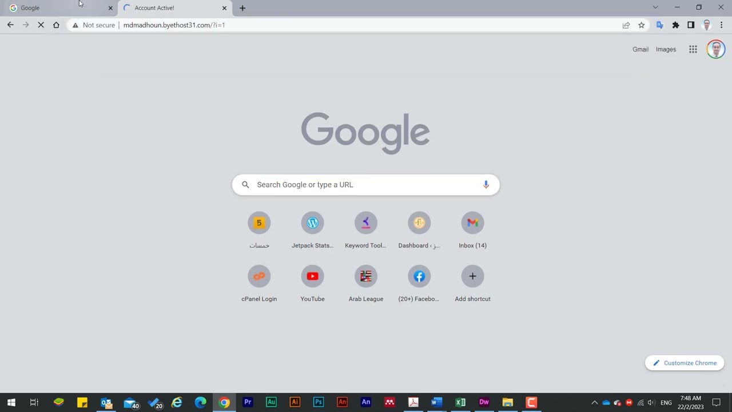Open the Chrome profile avatar in toolbar
732x412 pixels.
point(707,25)
